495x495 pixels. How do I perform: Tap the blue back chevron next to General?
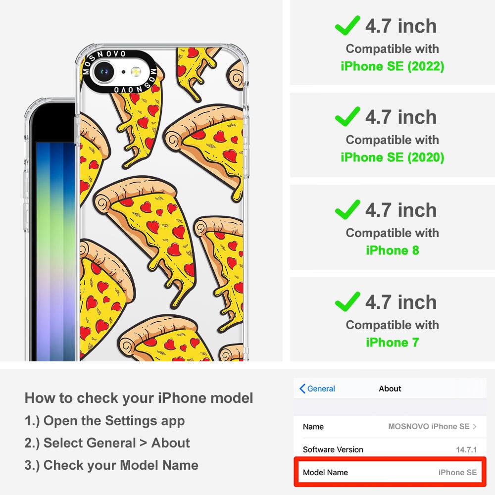pos(302,389)
